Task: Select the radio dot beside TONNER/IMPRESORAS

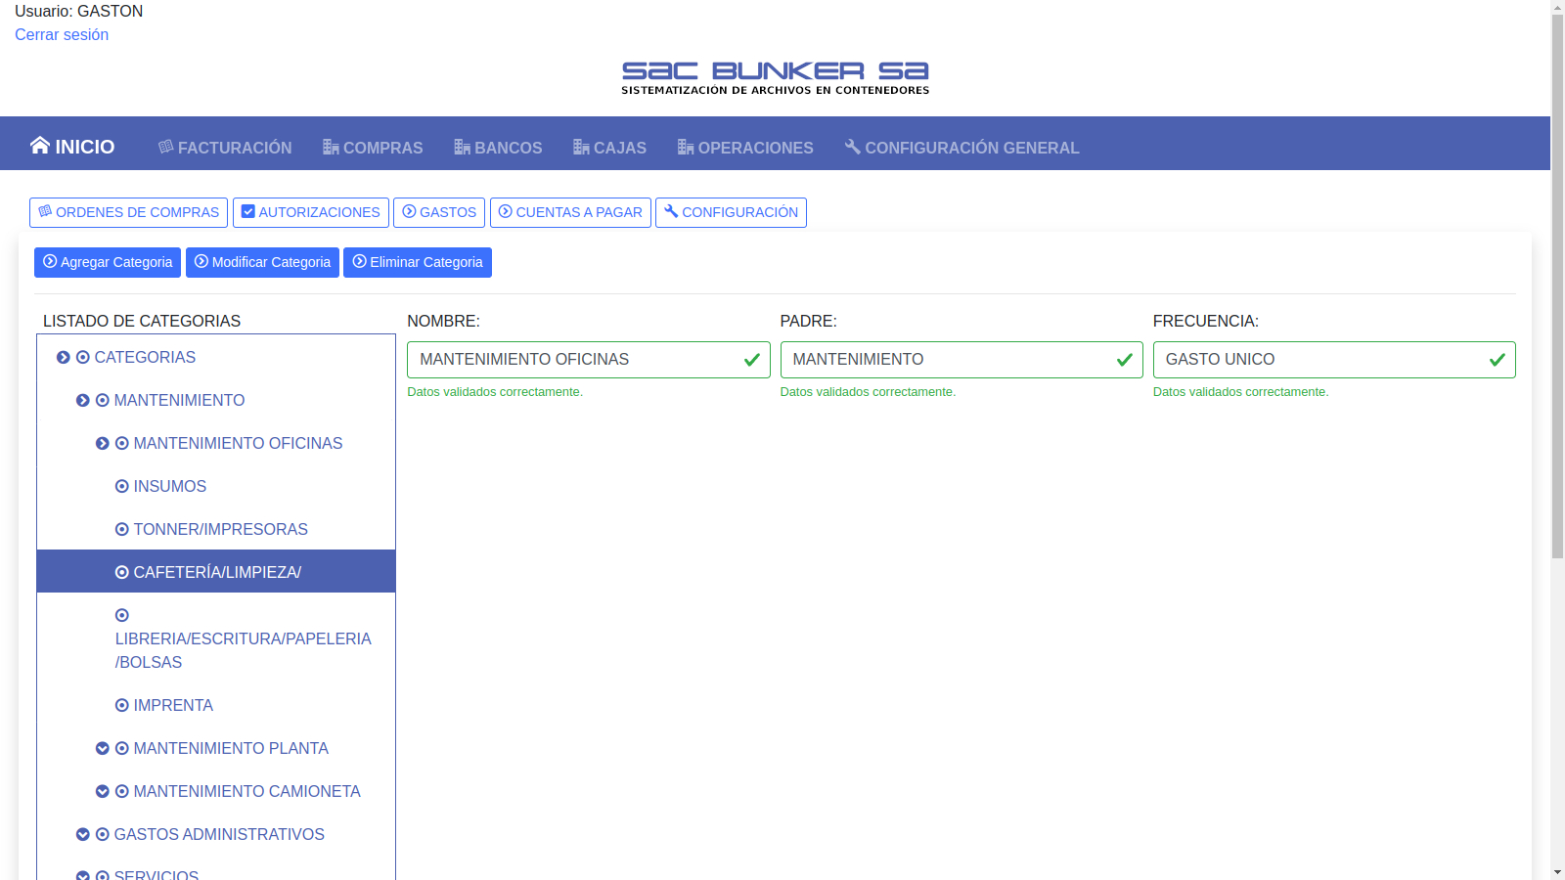Action: tap(122, 530)
